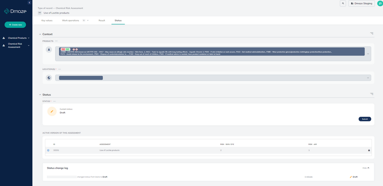Click the Dmaze logo

[x=15, y=11]
